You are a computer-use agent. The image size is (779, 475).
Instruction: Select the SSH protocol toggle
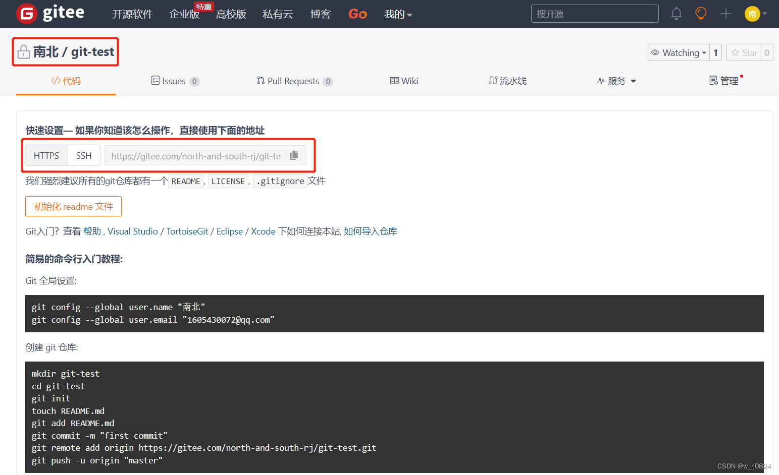[x=84, y=155]
